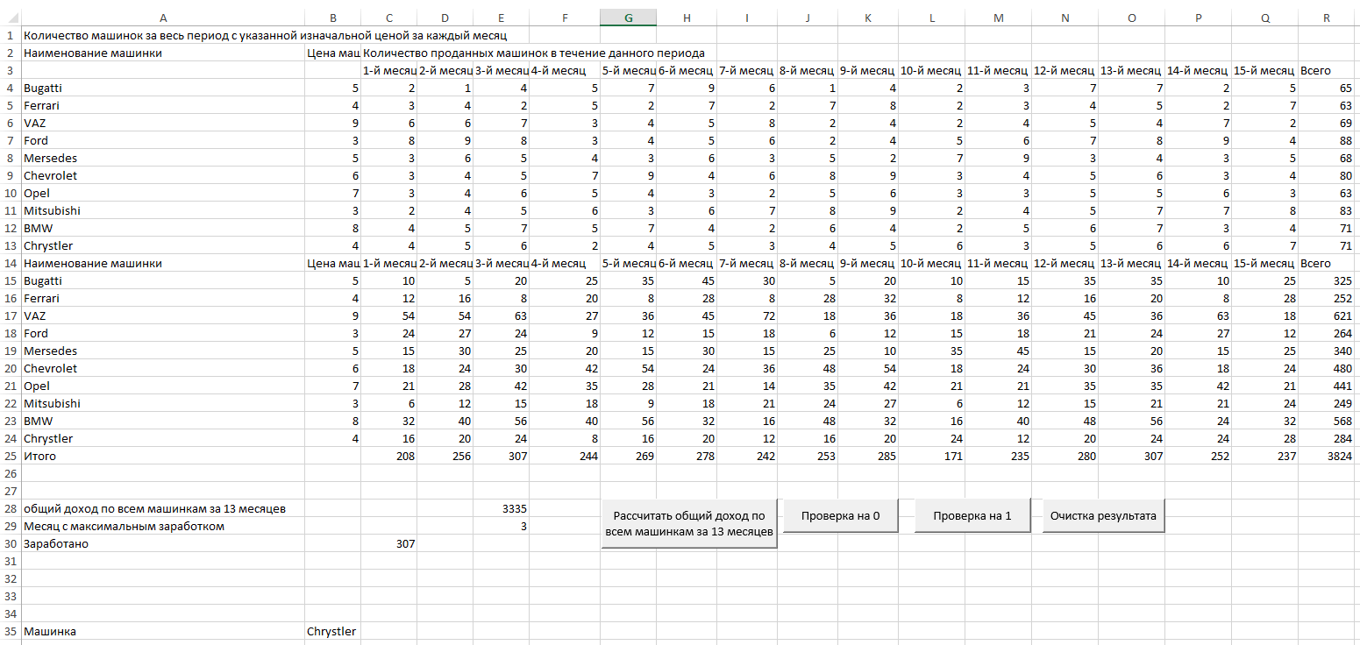The width and height of the screenshot is (1360, 645).
Task: Select total cell 3824
Action: (1328, 456)
